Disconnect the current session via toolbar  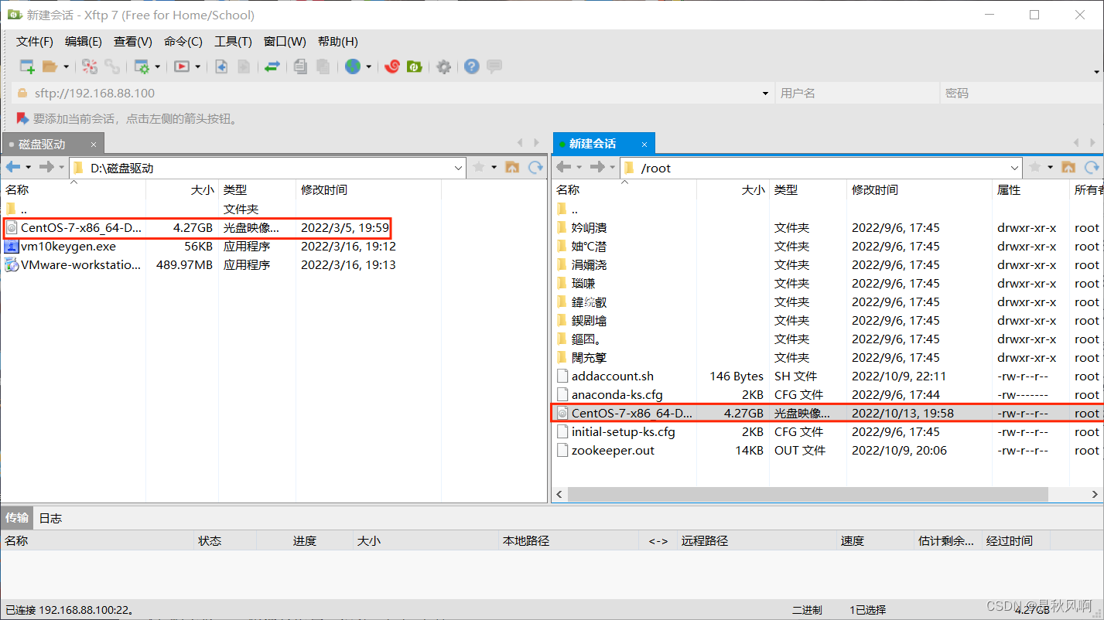tap(90, 66)
